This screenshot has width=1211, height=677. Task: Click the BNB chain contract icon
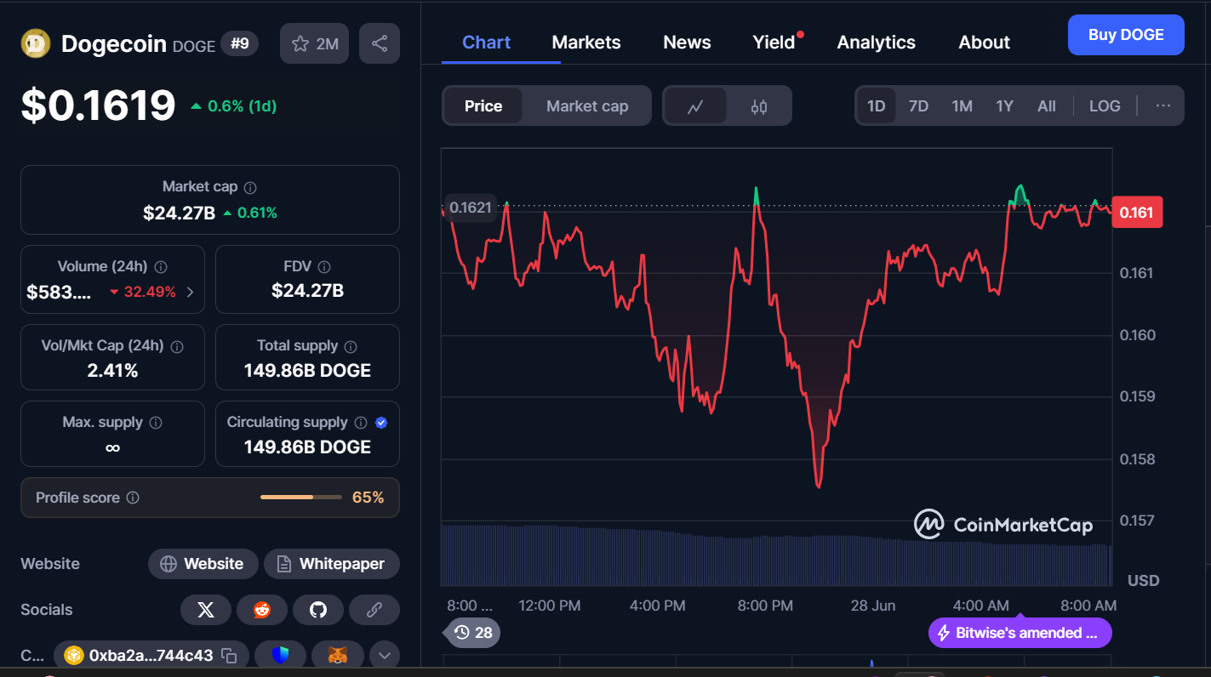click(x=74, y=656)
